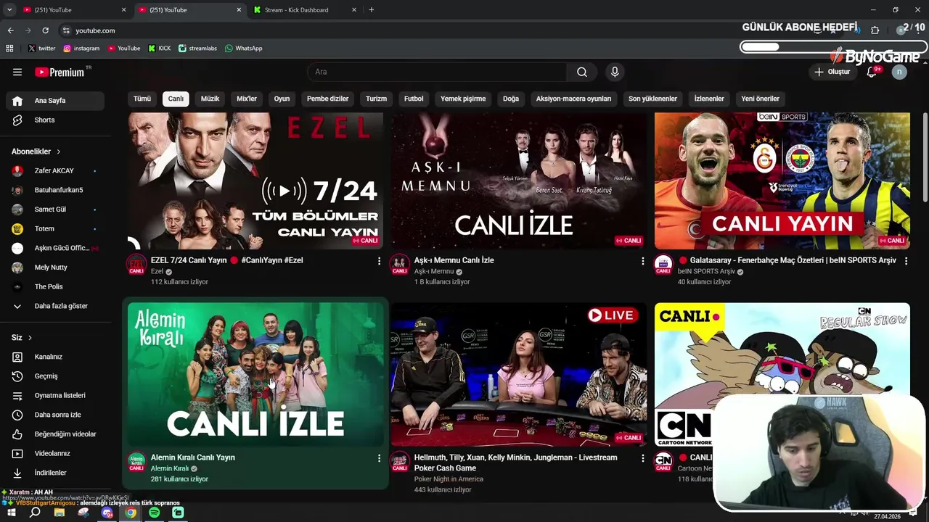This screenshot has width=929, height=522.
Task: Click the search magnifier button
Action: 582,72
